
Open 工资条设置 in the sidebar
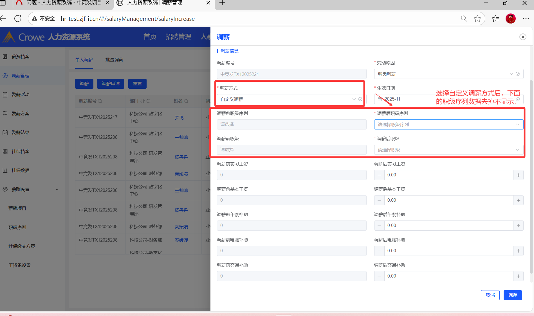click(x=19, y=265)
